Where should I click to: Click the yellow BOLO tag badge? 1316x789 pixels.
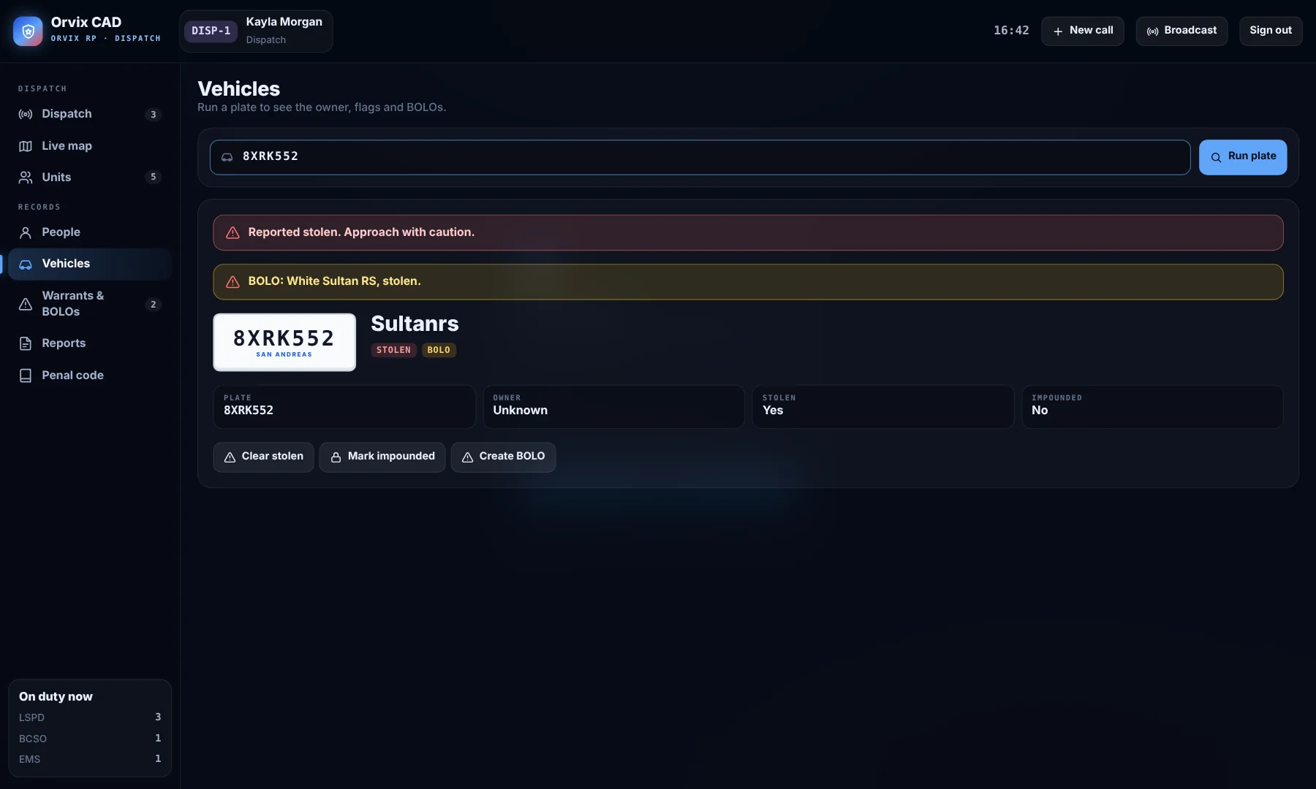click(x=439, y=351)
